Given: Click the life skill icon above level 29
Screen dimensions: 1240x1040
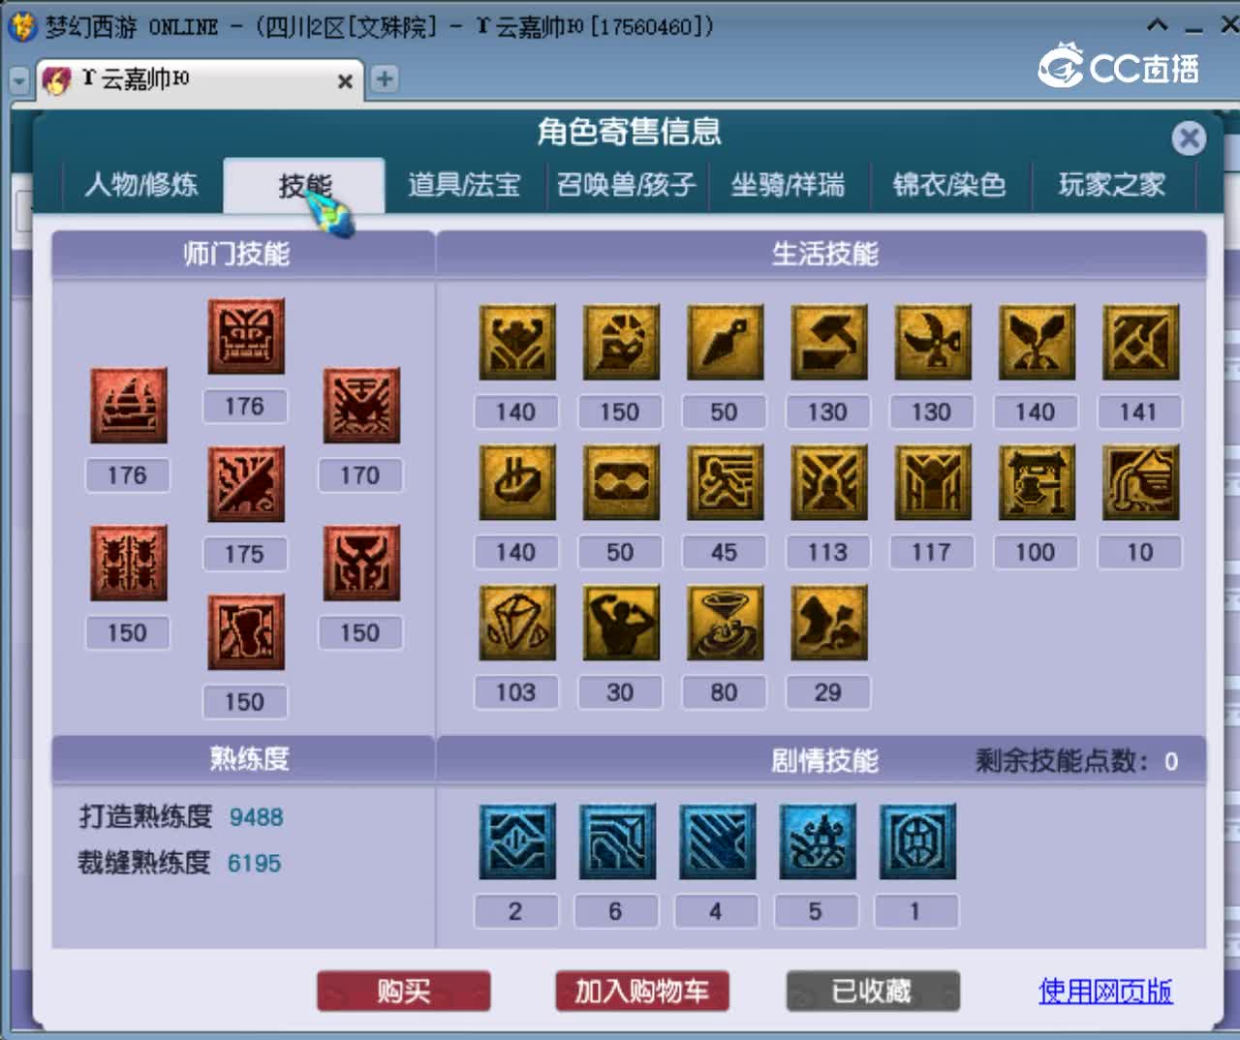Looking at the screenshot, I should (x=829, y=623).
